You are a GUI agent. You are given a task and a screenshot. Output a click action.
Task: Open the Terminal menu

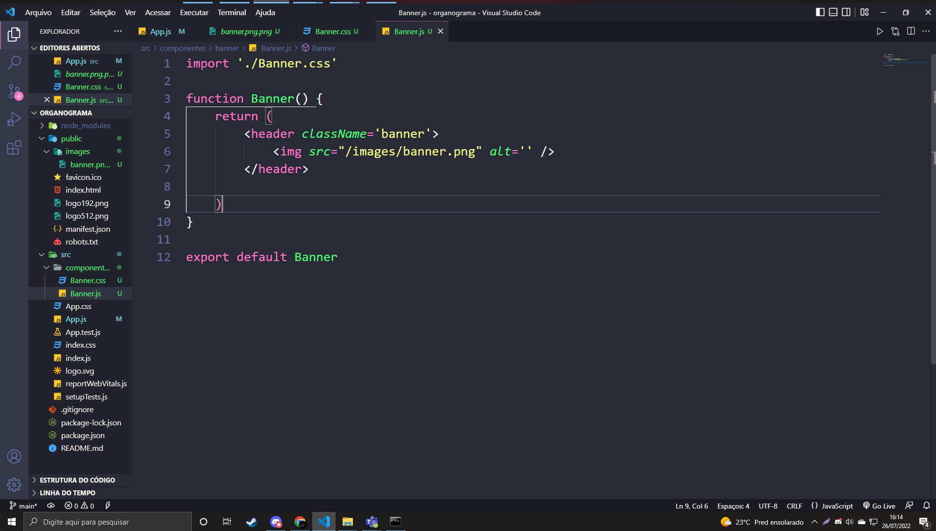pyautogui.click(x=231, y=12)
